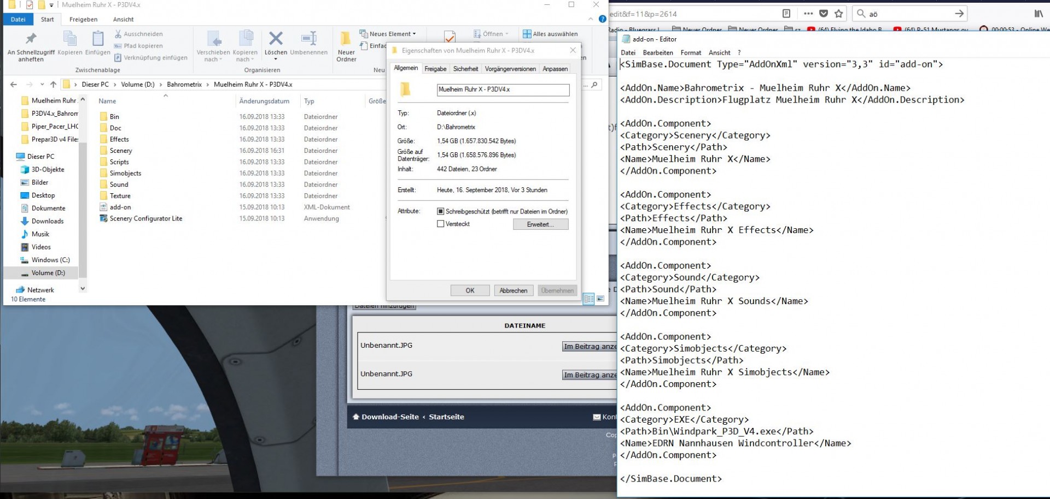Click the red Löschen X icon
The height and width of the screenshot is (499, 1050).
(x=276, y=38)
